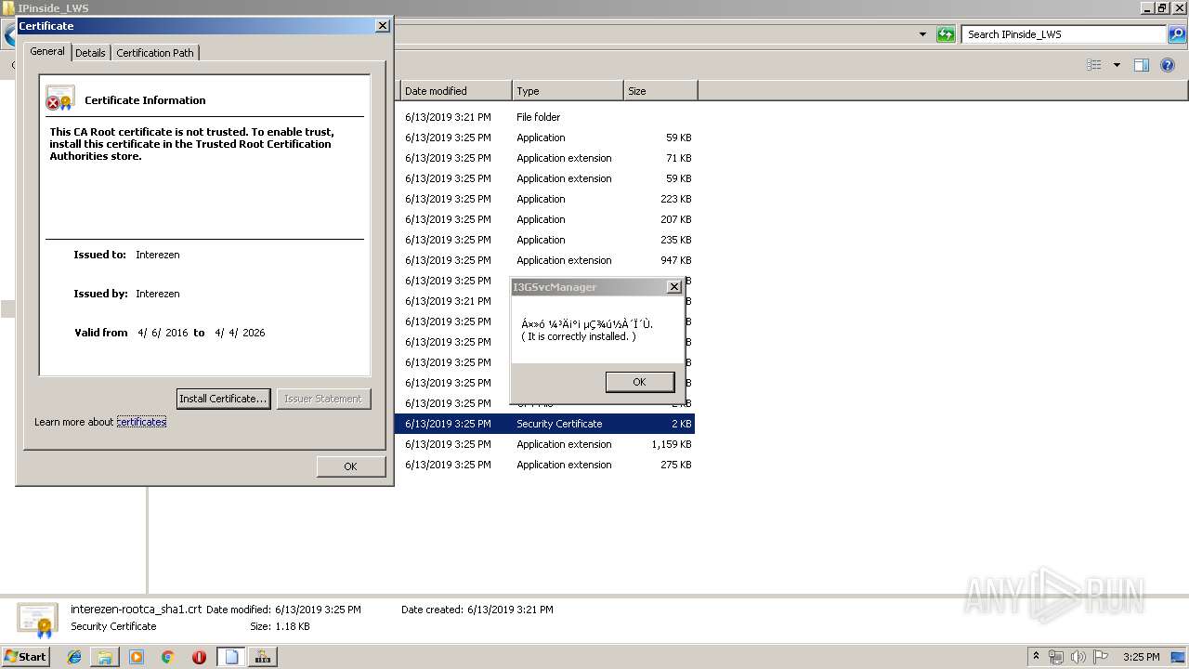1189x669 pixels.
Task: Close the I3GSvcManager dialog with its X
Action: (x=674, y=287)
